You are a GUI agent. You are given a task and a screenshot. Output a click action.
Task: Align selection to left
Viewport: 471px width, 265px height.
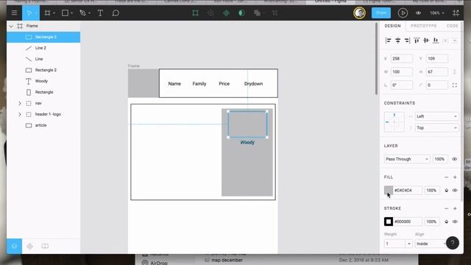(x=388, y=40)
